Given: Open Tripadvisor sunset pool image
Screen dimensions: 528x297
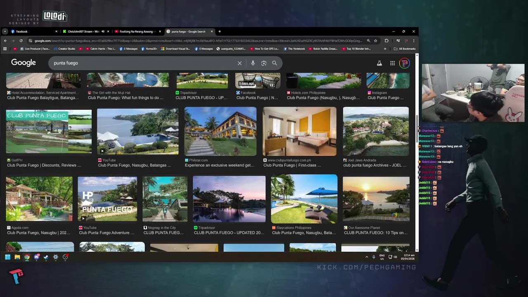Looking at the screenshot, I should [x=229, y=199].
